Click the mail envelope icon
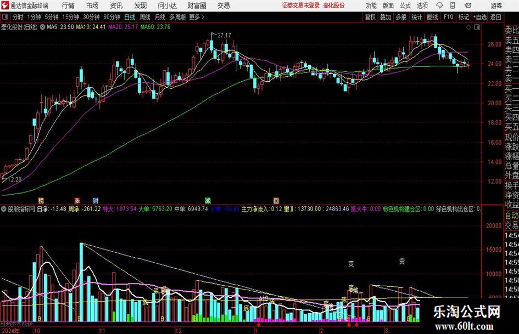The image size is (519, 334). tap(468, 5)
